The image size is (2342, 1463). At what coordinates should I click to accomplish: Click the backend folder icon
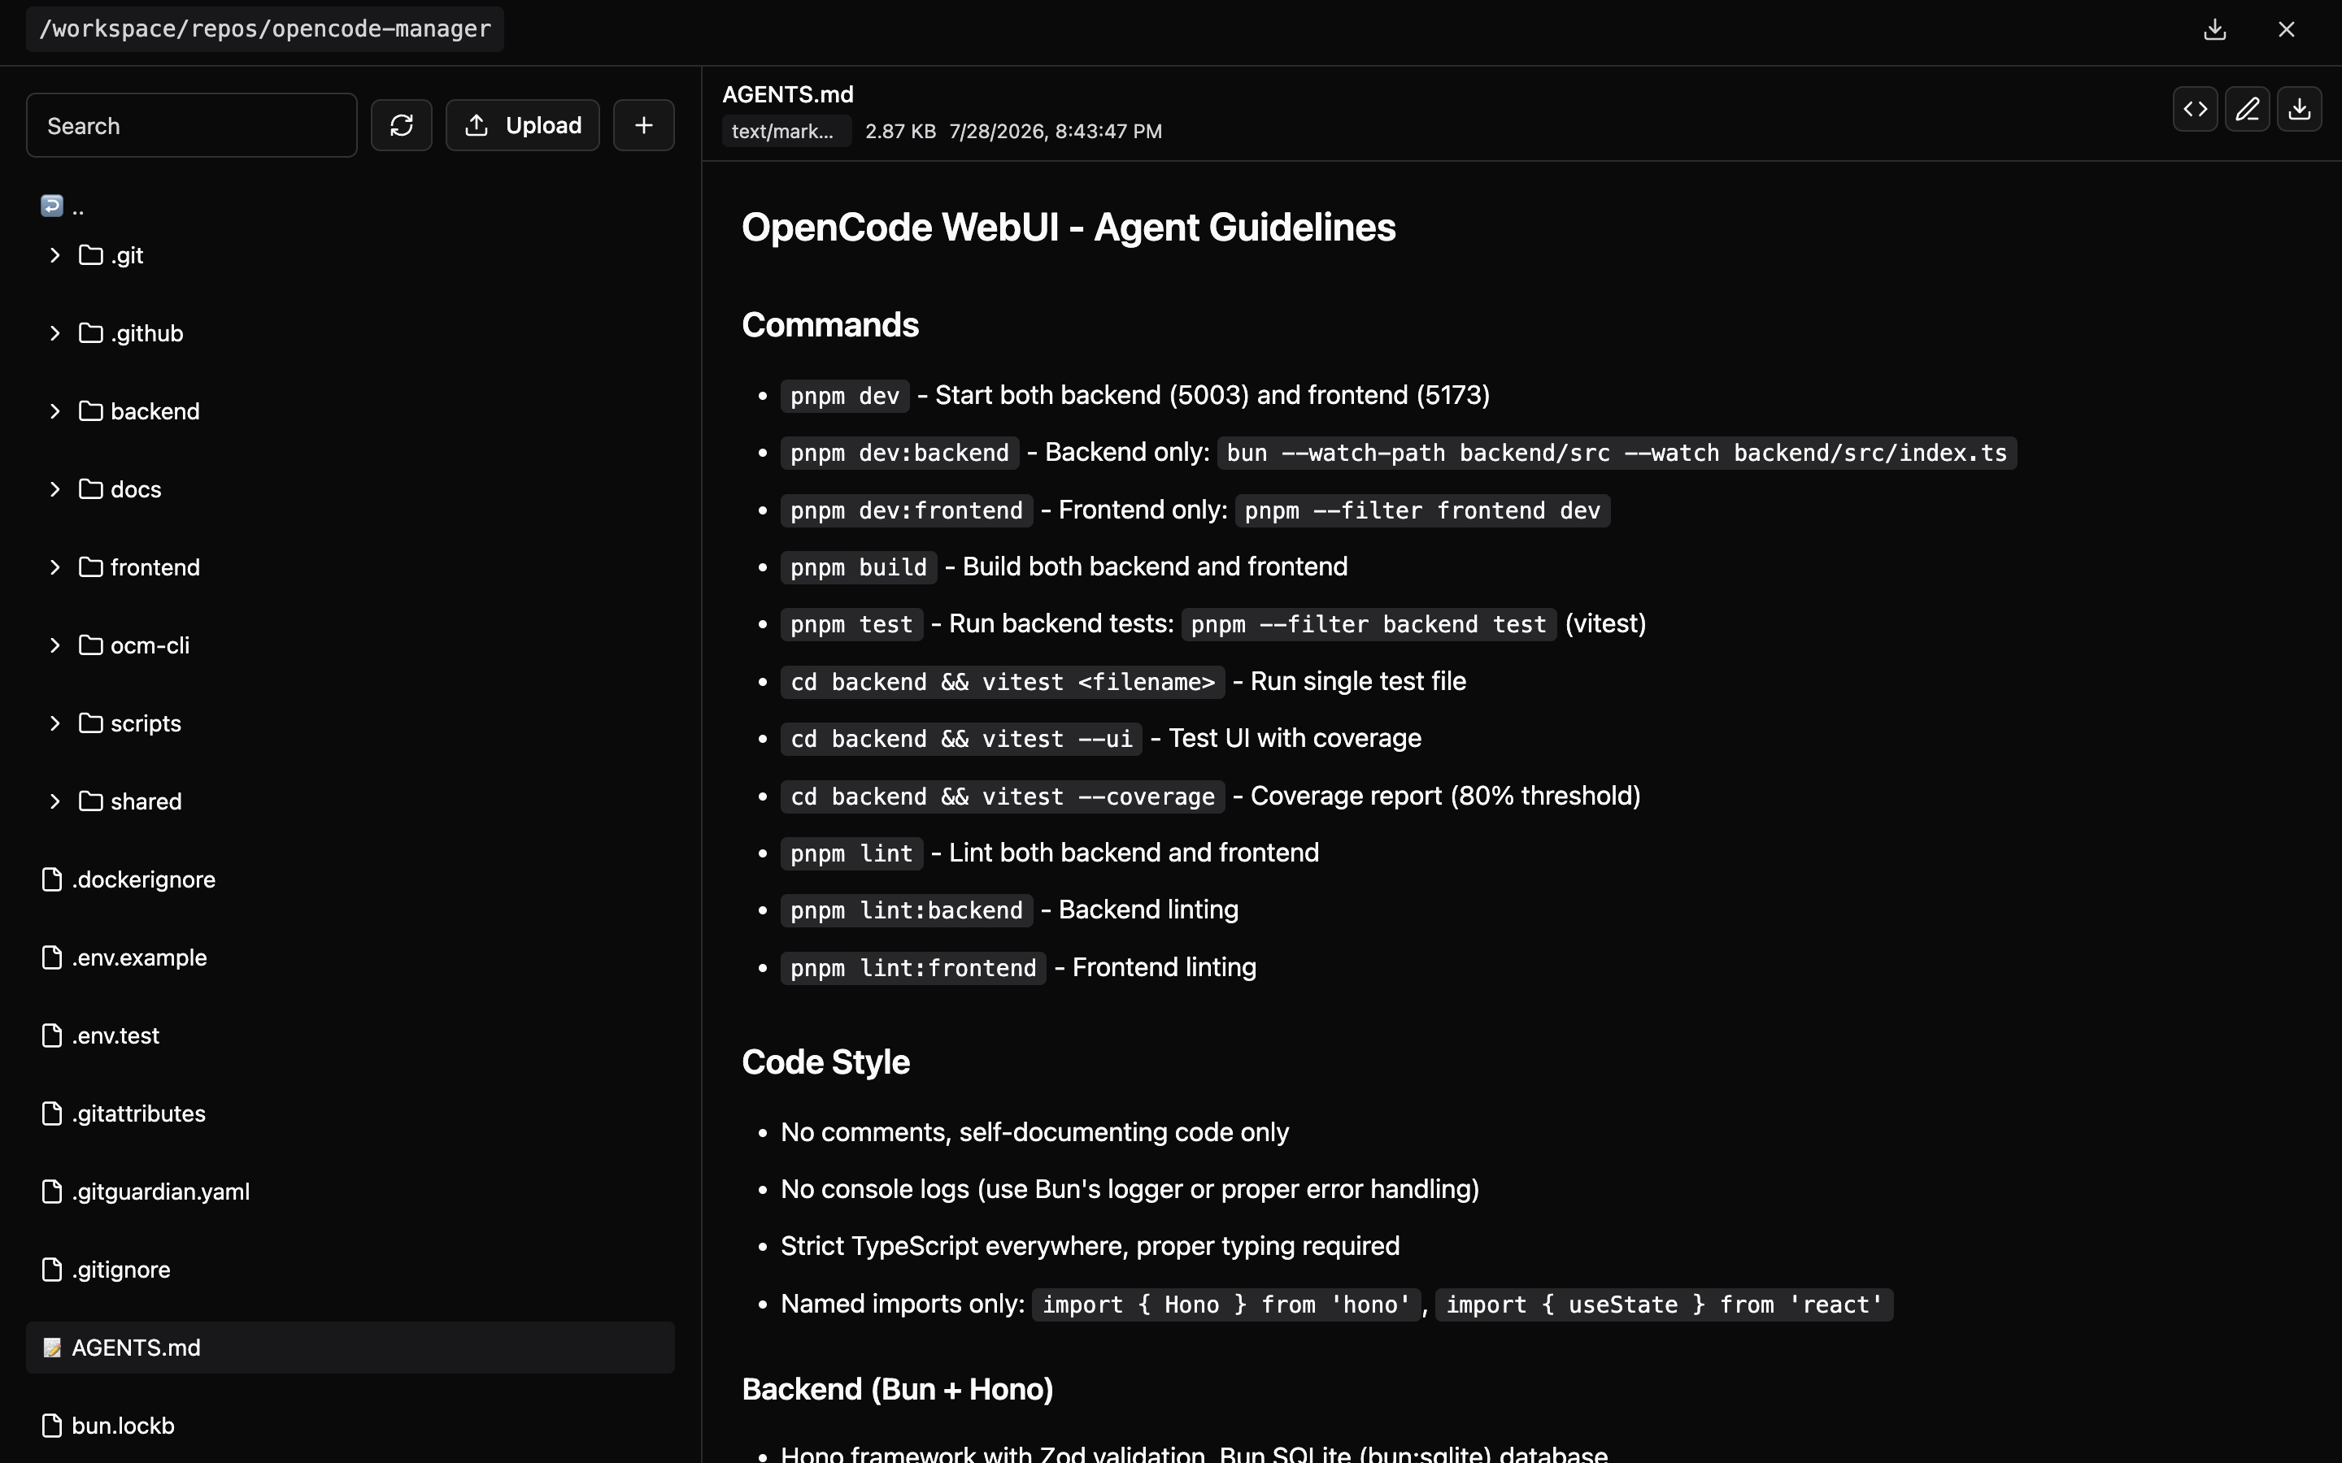(91, 411)
